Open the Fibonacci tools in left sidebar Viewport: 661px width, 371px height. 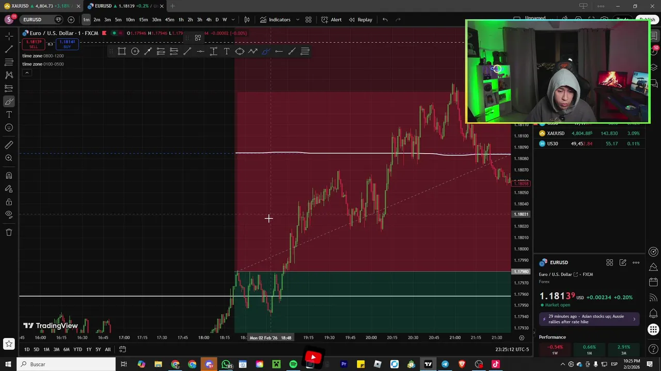(9, 62)
